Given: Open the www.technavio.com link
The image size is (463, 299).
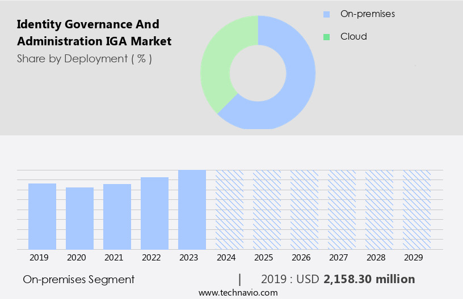Looking at the screenshot, I should [238, 293].
